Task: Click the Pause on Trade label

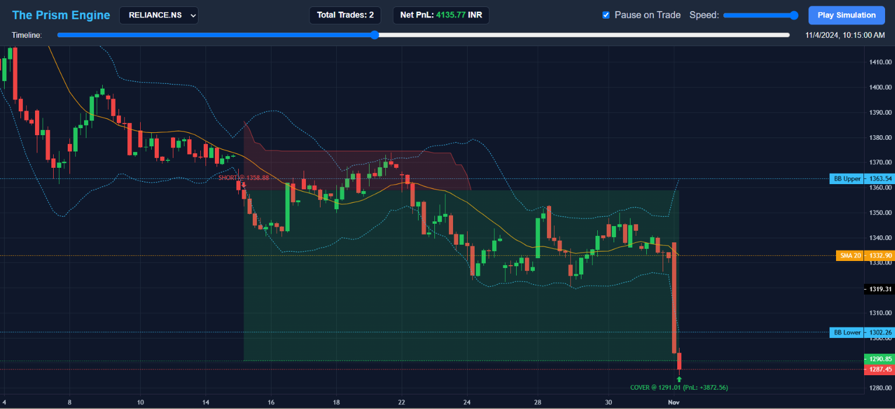Action: pyautogui.click(x=647, y=15)
